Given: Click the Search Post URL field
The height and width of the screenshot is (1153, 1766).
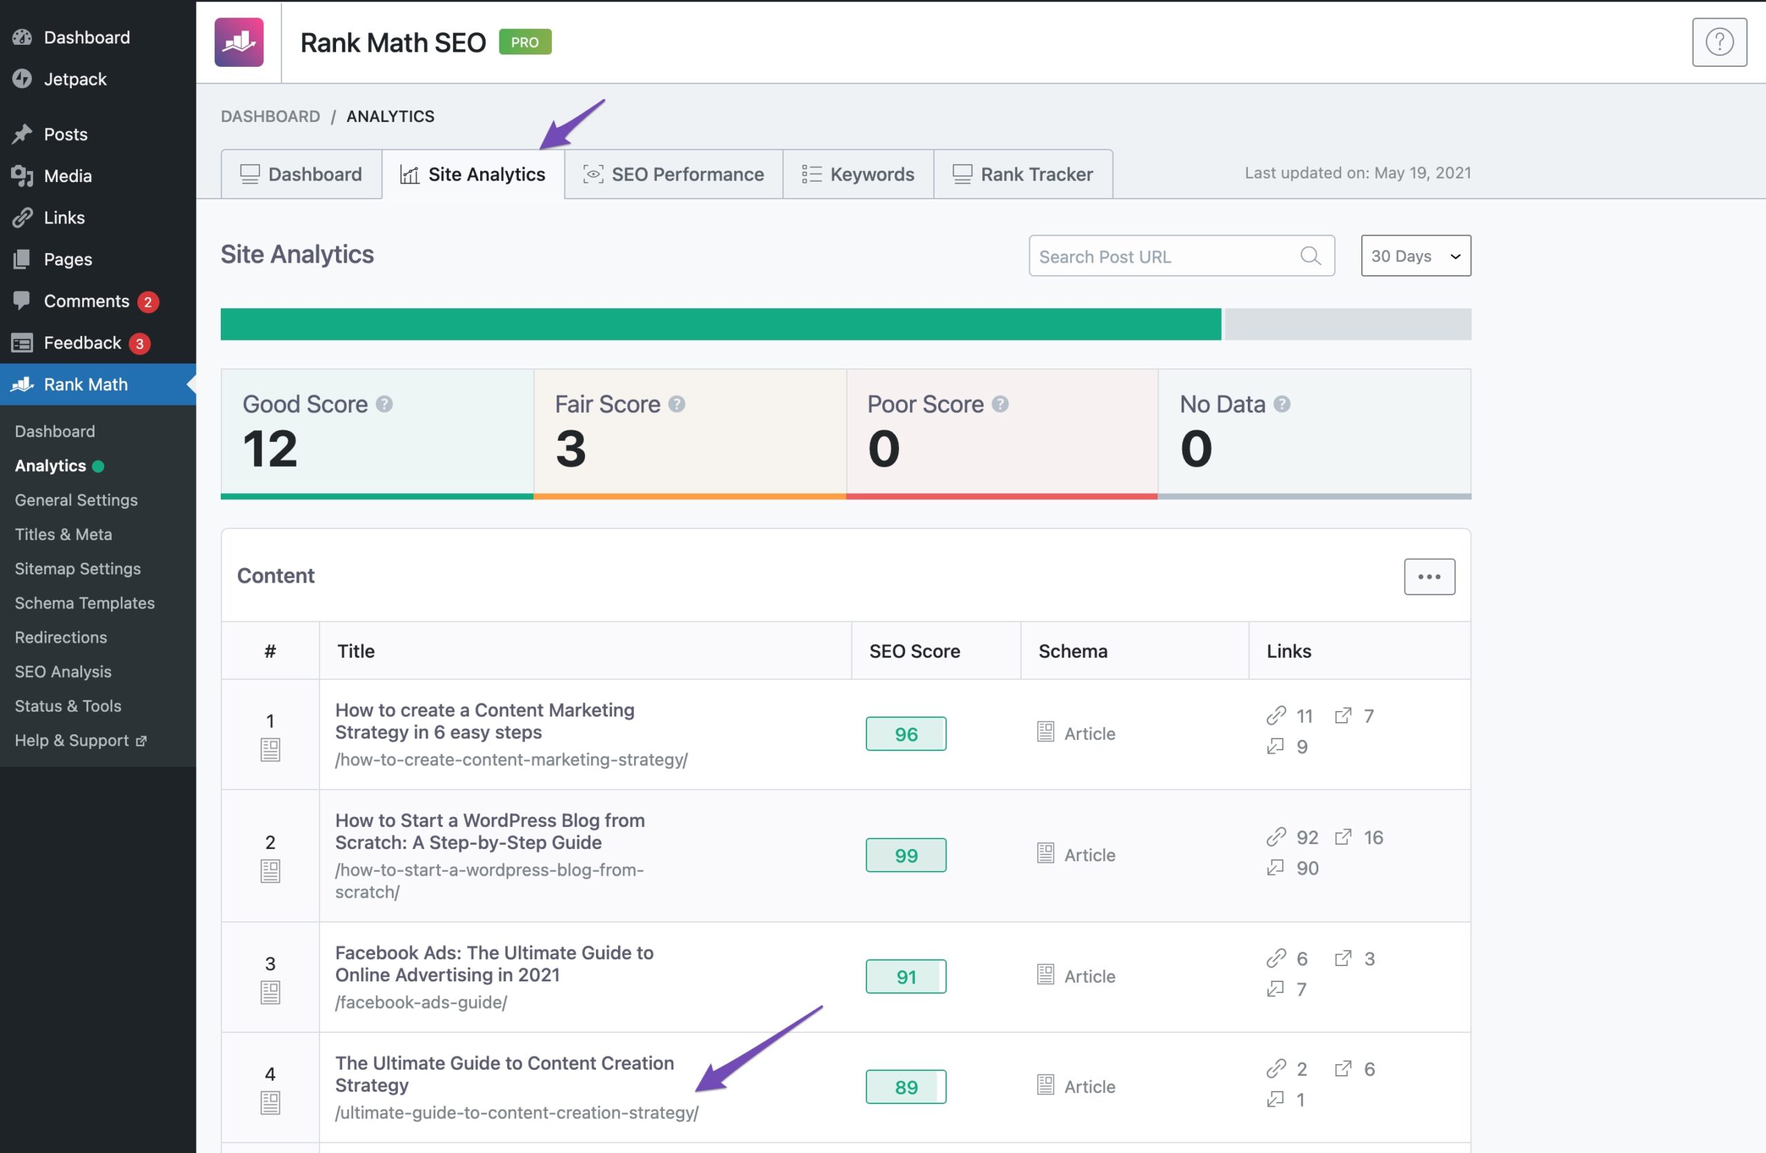Looking at the screenshot, I should coord(1158,256).
